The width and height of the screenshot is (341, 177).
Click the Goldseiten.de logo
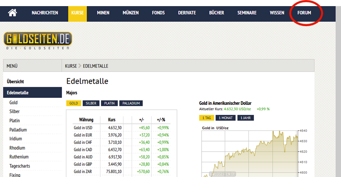pos(38,41)
